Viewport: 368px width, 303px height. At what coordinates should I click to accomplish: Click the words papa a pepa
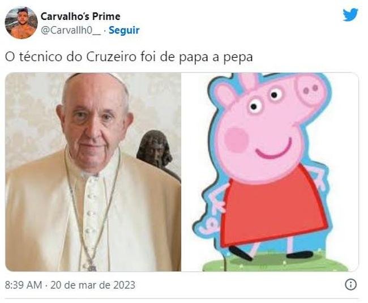click(x=216, y=58)
